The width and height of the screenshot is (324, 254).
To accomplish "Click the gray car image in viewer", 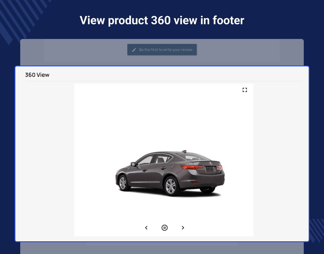I will pyautogui.click(x=170, y=173).
